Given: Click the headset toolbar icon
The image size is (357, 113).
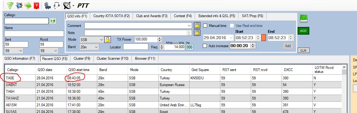Looking at the screenshot, I should (57, 5).
